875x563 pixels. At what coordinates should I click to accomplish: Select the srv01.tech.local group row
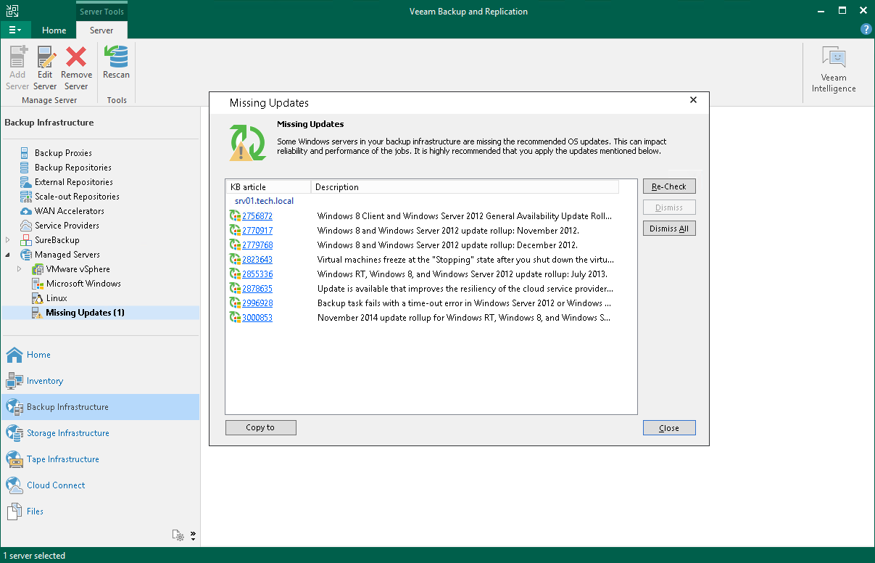[264, 201]
